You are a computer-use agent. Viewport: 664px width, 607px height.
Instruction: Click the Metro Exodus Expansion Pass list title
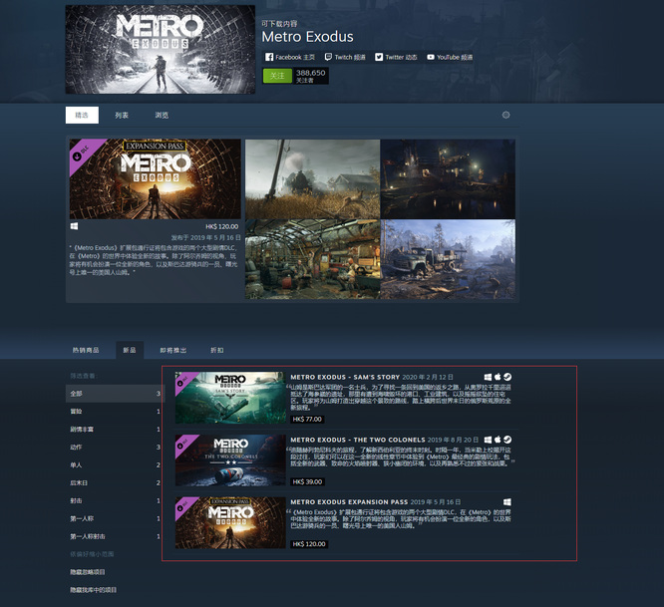click(x=349, y=501)
